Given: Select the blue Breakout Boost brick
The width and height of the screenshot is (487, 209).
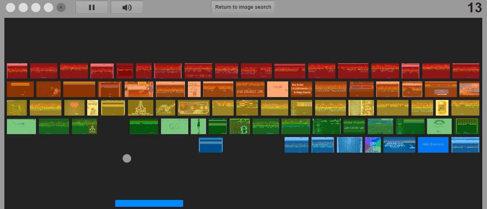Looking at the screenshot, I should [x=399, y=145].
